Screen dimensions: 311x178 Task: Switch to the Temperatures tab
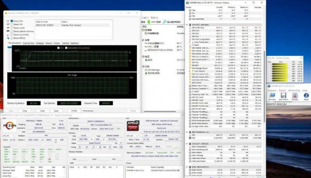pos(15,43)
